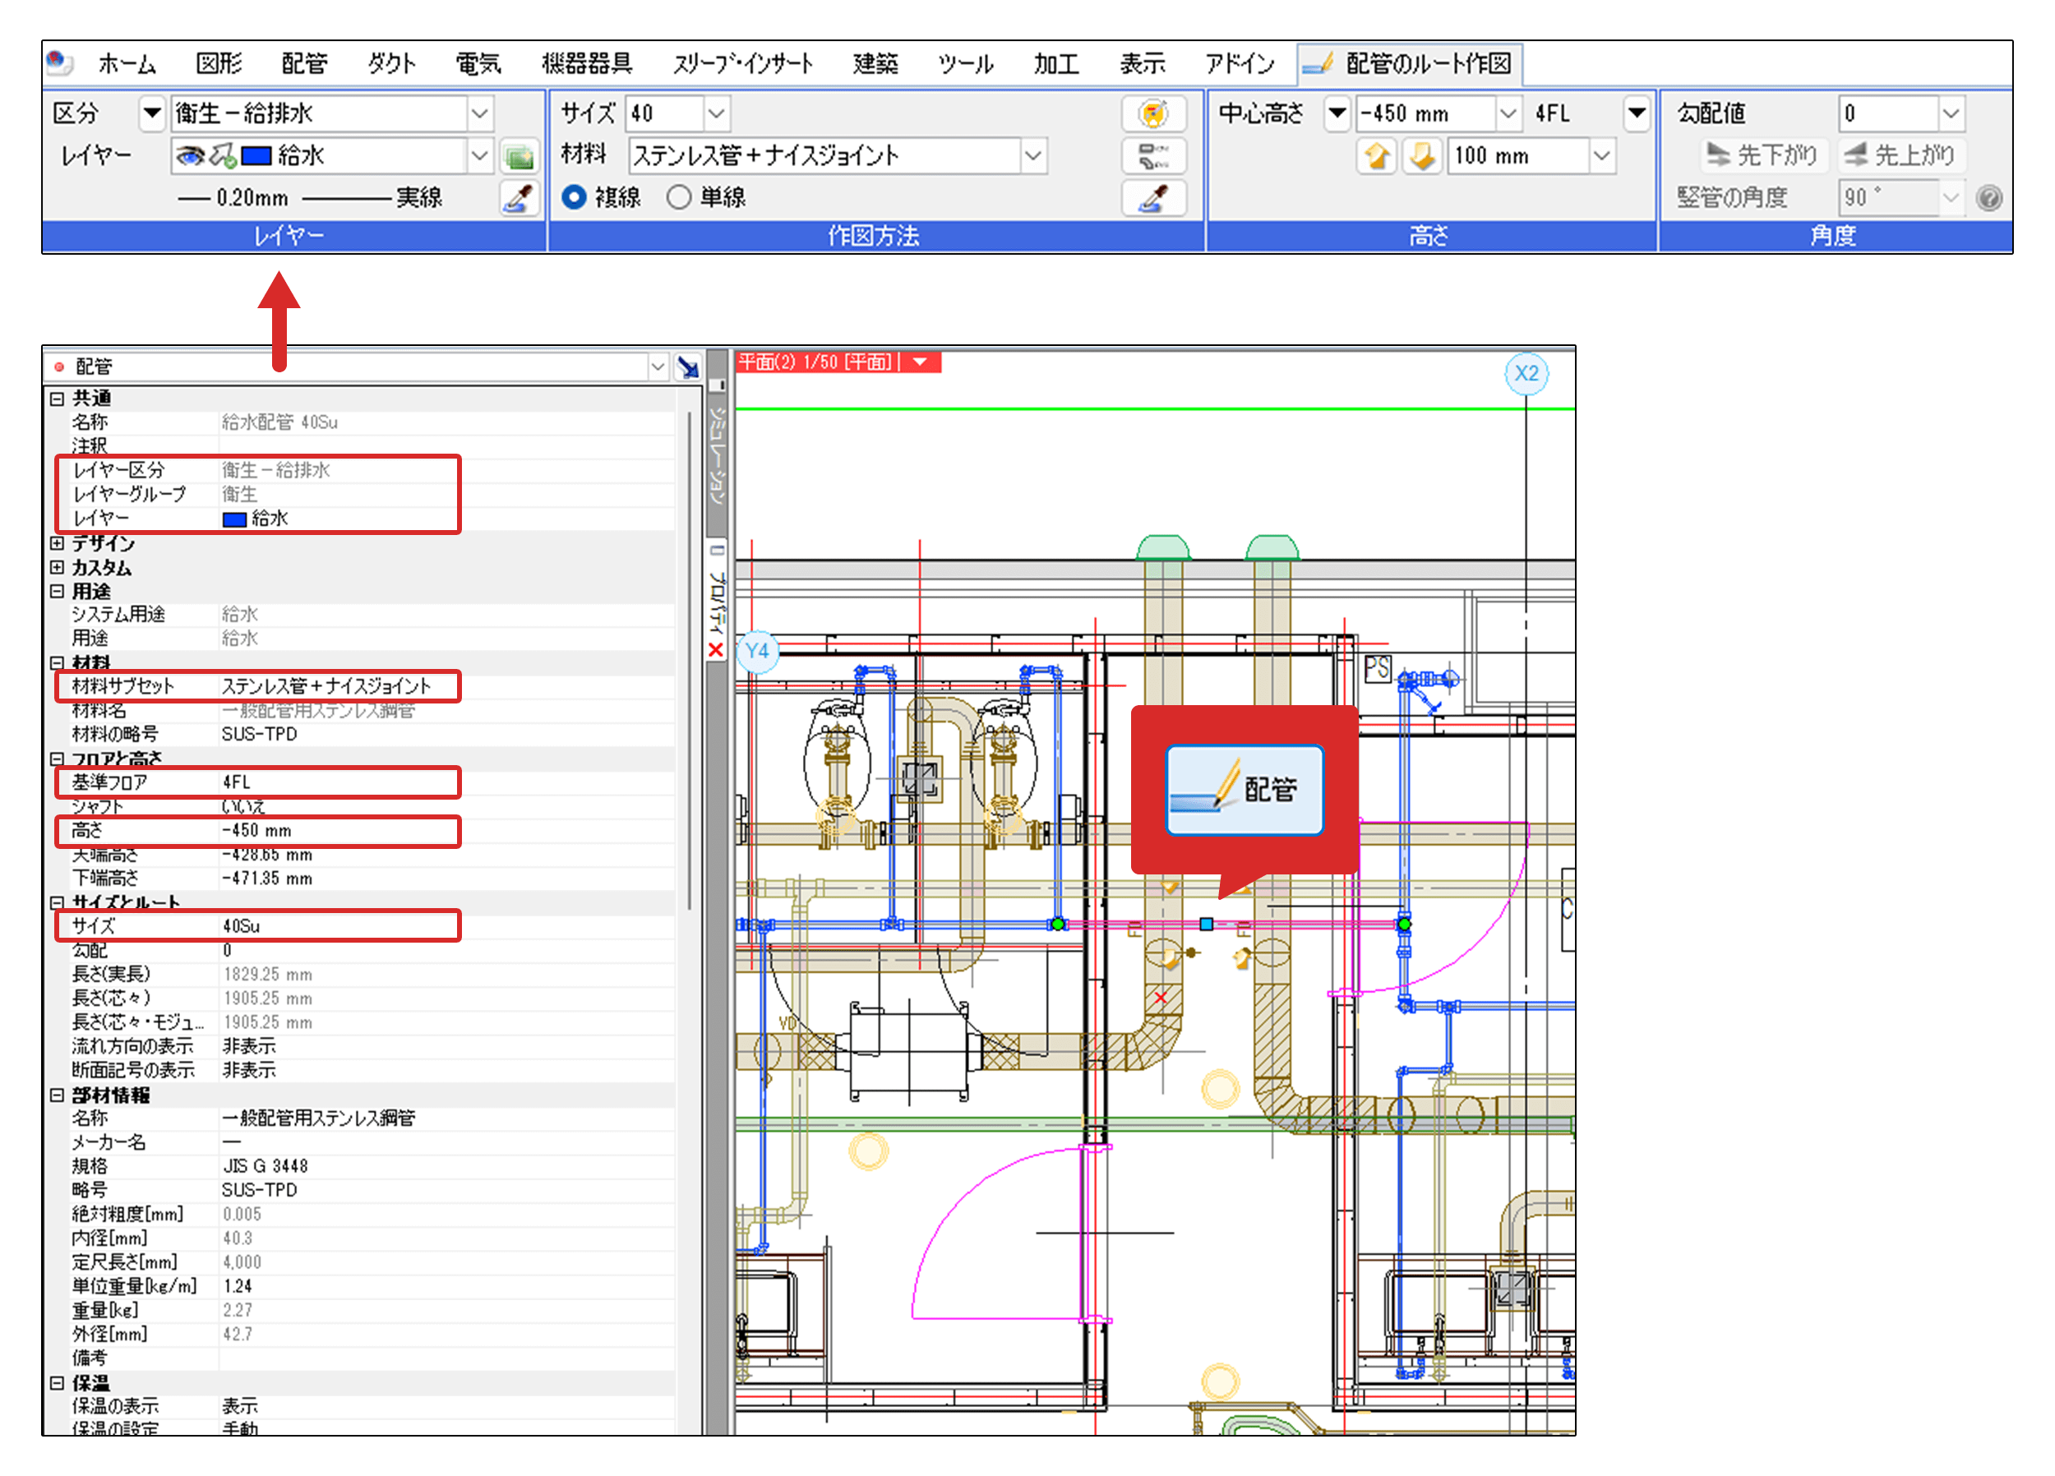This screenshot has width=2055, height=1476.
Task: Click the orange up-arrow to raise pipe height
Action: (1376, 156)
